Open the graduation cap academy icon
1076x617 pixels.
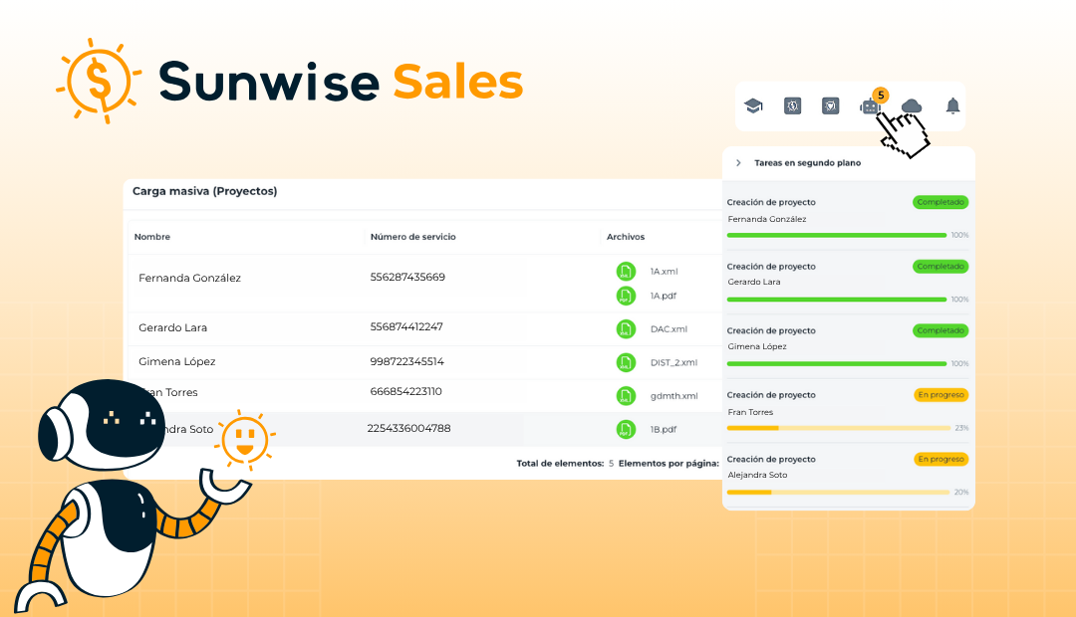point(753,105)
